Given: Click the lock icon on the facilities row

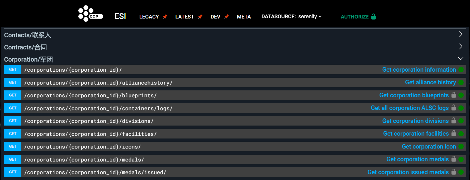Looking at the screenshot, I should click(454, 133).
